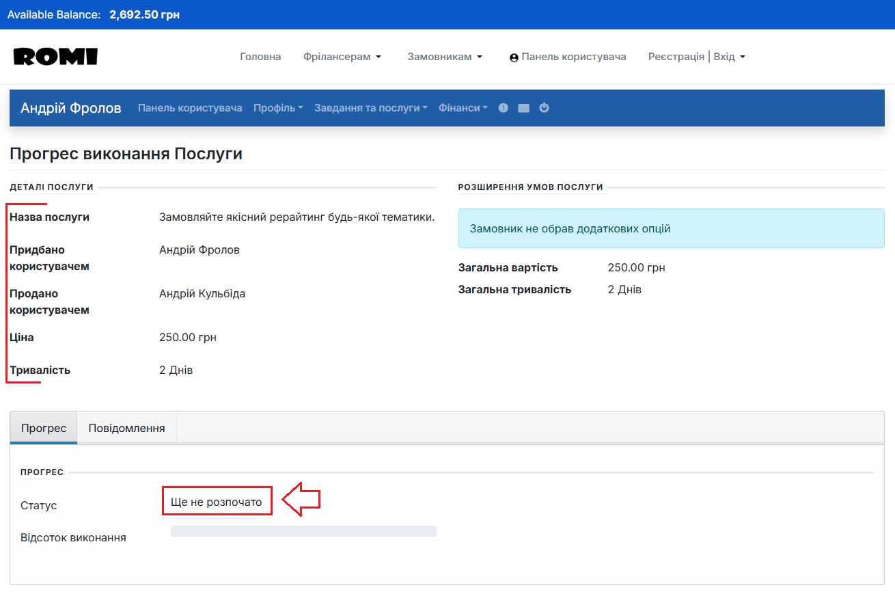The width and height of the screenshot is (895, 594).
Task: Open the Завдання та послуги dropdown
Action: pyautogui.click(x=370, y=108)
